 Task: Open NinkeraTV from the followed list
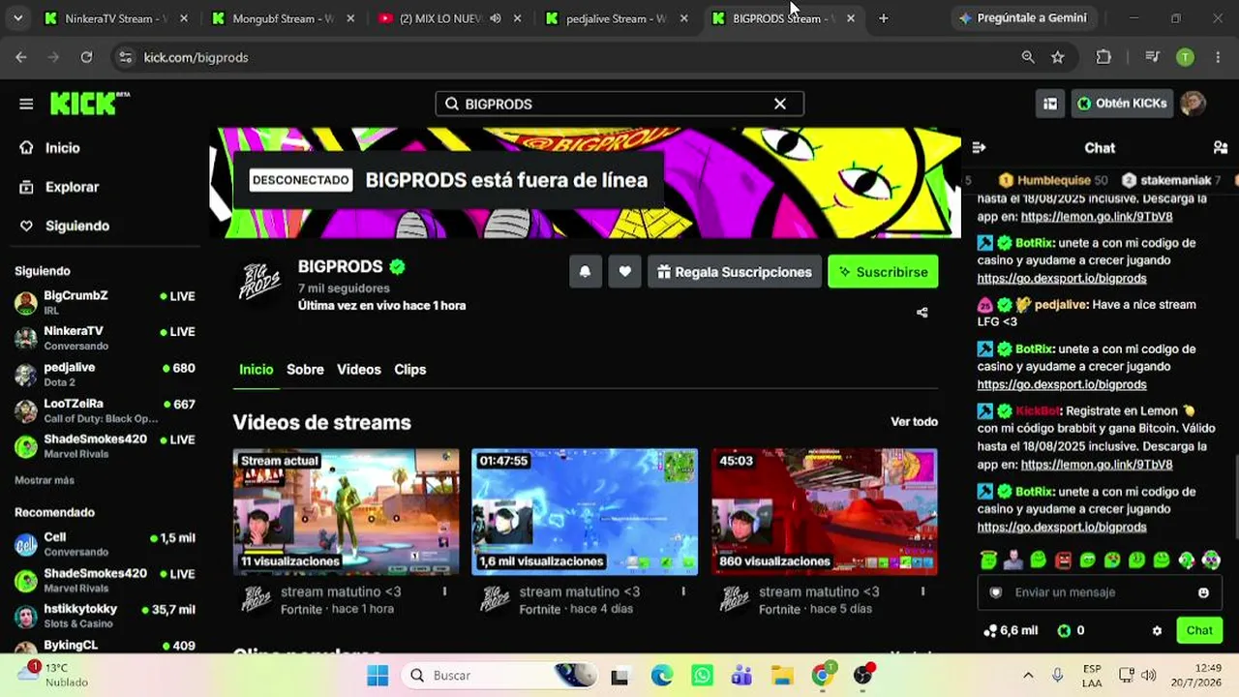(105, 338)
